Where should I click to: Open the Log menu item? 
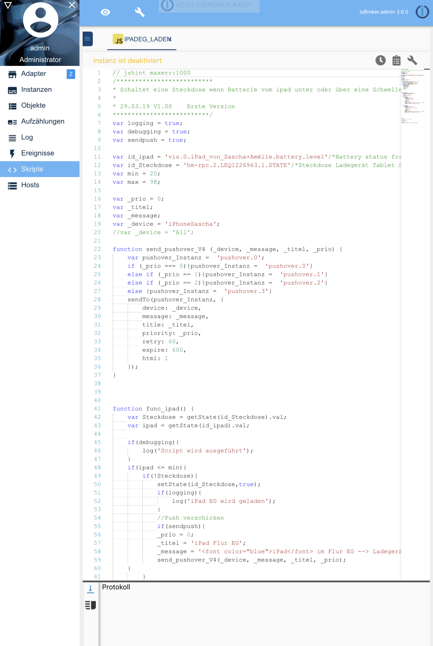(x=40, y=137)
